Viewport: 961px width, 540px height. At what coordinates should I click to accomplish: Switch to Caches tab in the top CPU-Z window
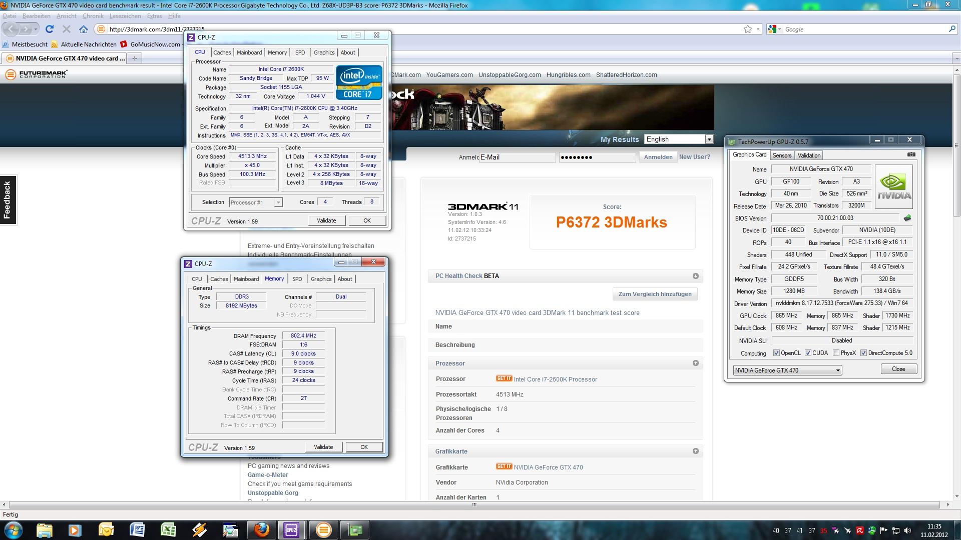(222, 52)
